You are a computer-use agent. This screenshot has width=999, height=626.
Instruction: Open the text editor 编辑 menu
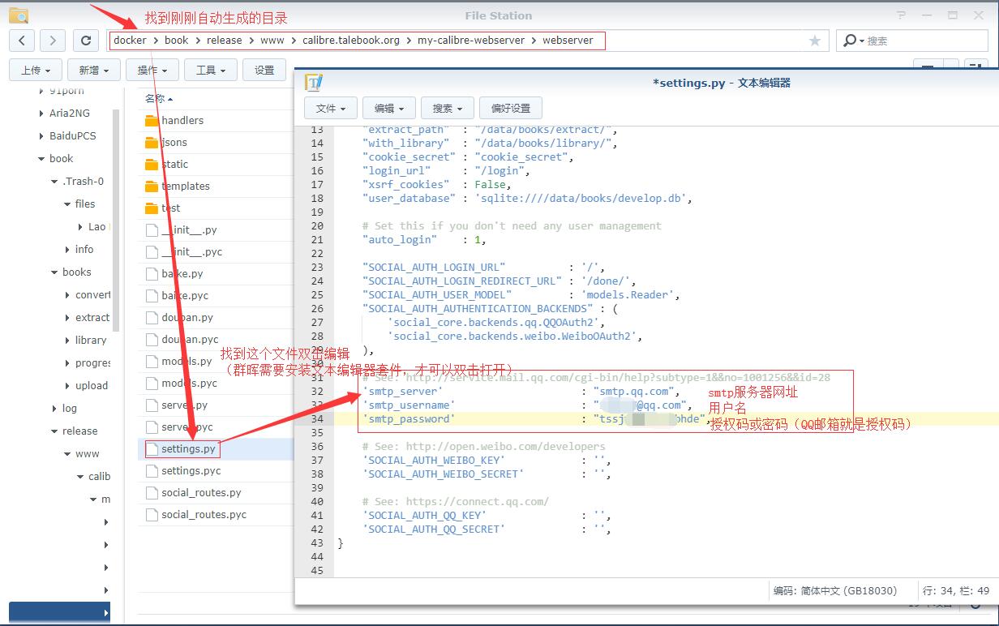pos(389,108)
